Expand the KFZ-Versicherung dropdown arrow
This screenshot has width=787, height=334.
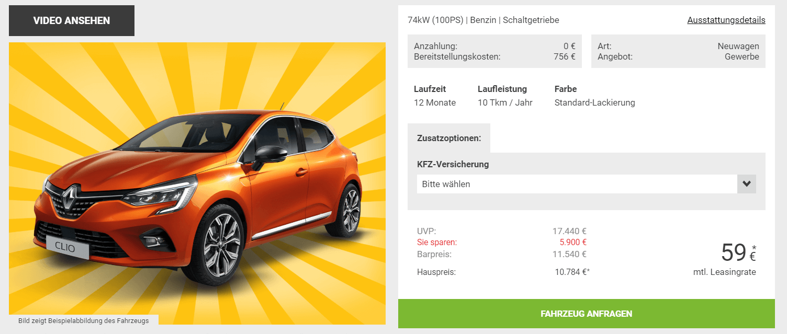[747, 184]
